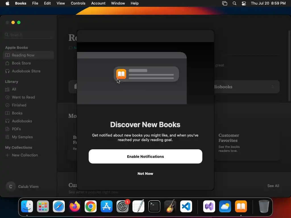
Task: Open Control Center in menu bar
Action: click(244, 3)
